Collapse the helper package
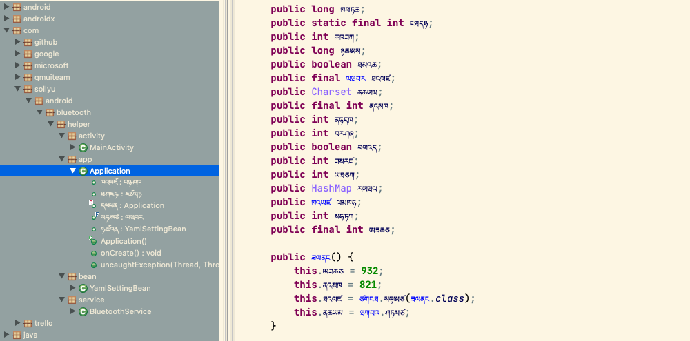Image resolution: width=690 pixels, height=341 pixels. pyautogui.click(x=50, y=124)
